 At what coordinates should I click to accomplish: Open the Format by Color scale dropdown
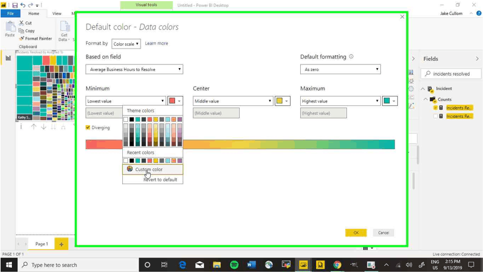coord(126,44)
